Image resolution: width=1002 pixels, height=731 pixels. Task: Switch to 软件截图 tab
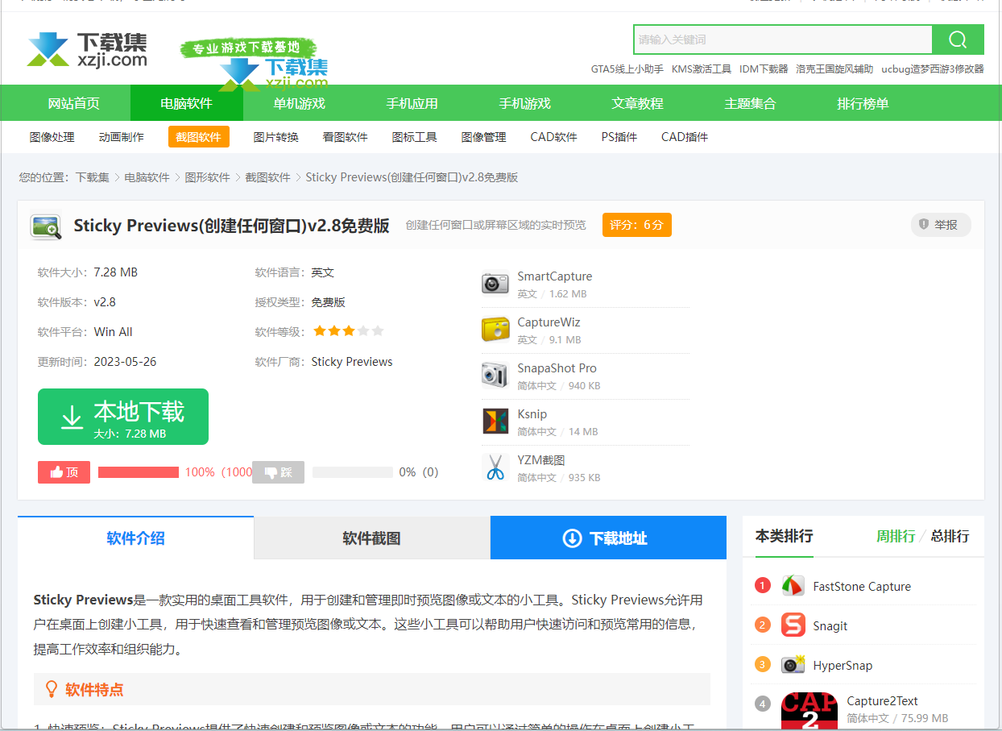pos(371,538)
